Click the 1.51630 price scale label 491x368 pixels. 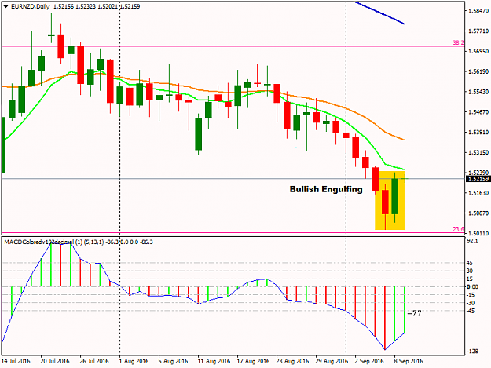[x=478, y=193]
